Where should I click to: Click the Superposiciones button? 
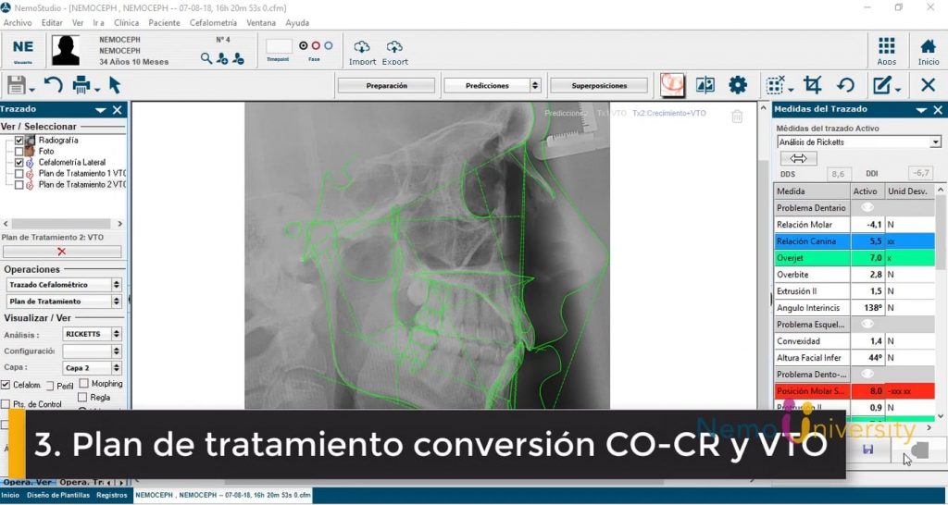tap(599, 86)
